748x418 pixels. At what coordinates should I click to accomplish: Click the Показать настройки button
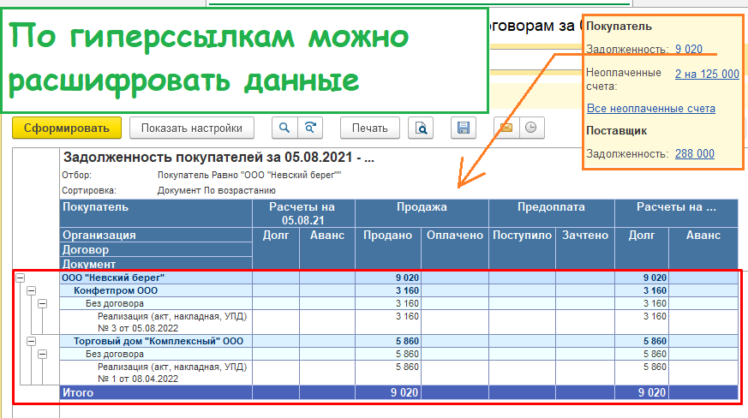pyautogui.click(x=192, y=128)
